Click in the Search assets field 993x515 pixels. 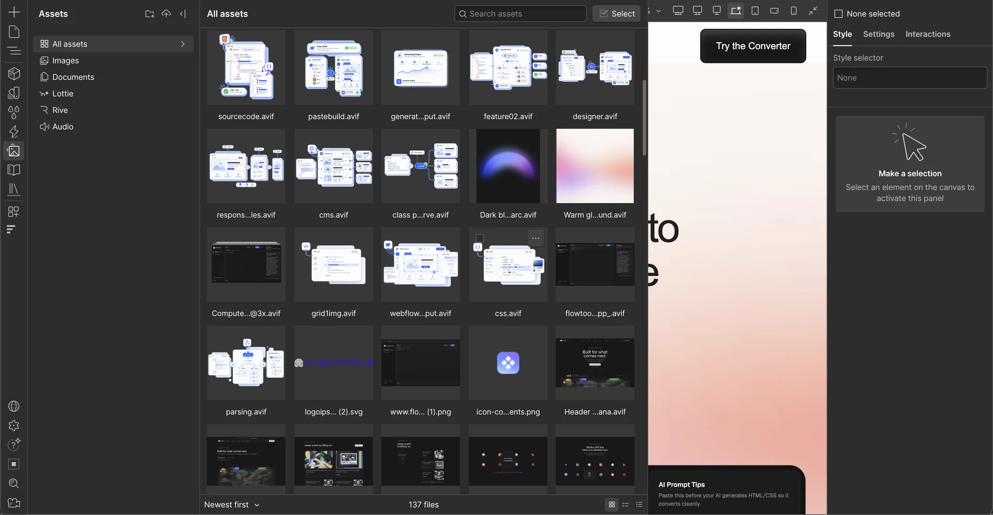click(520, 14)
